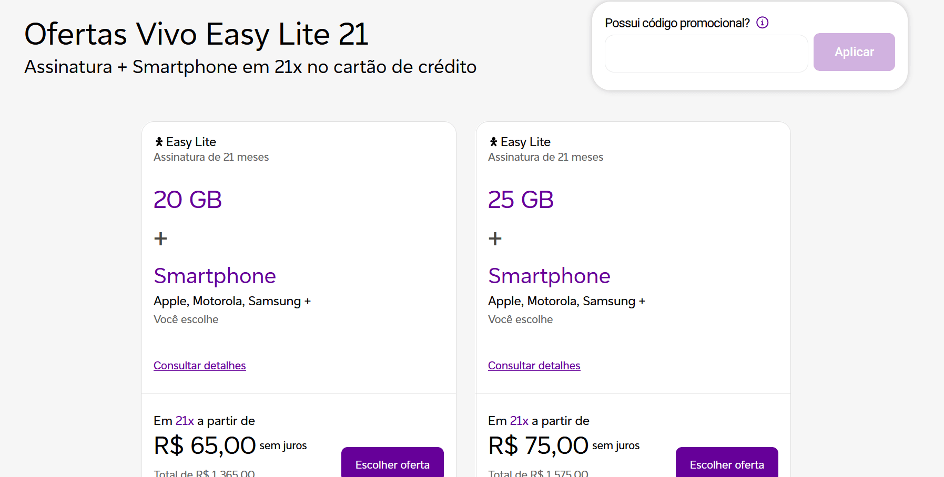Click the Vivo icon in the 25 GB card

[493, 142]
